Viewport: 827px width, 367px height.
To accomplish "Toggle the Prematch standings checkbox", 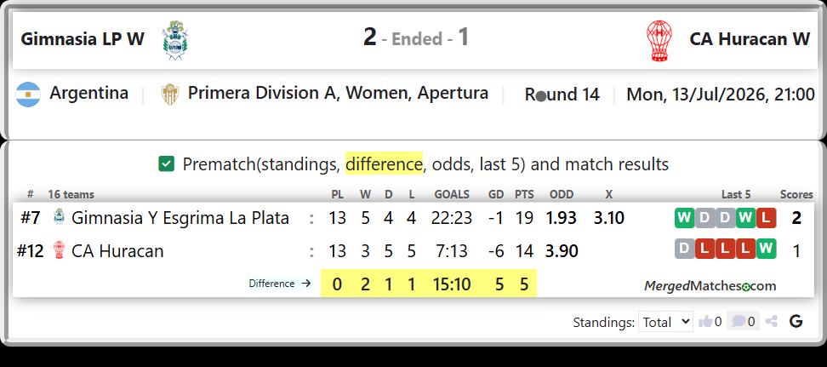I will (166, 164).
